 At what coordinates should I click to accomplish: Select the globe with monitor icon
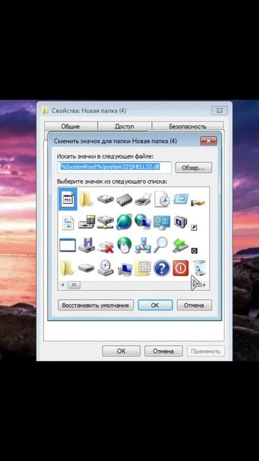click(143, 222)
